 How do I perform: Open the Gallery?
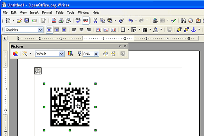point(198,20)
